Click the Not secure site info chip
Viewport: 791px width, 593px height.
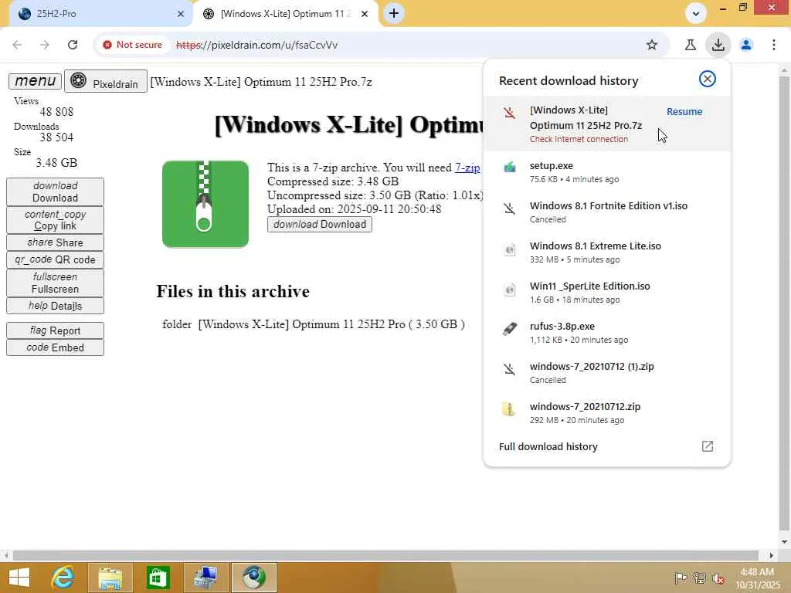point(132,45)
